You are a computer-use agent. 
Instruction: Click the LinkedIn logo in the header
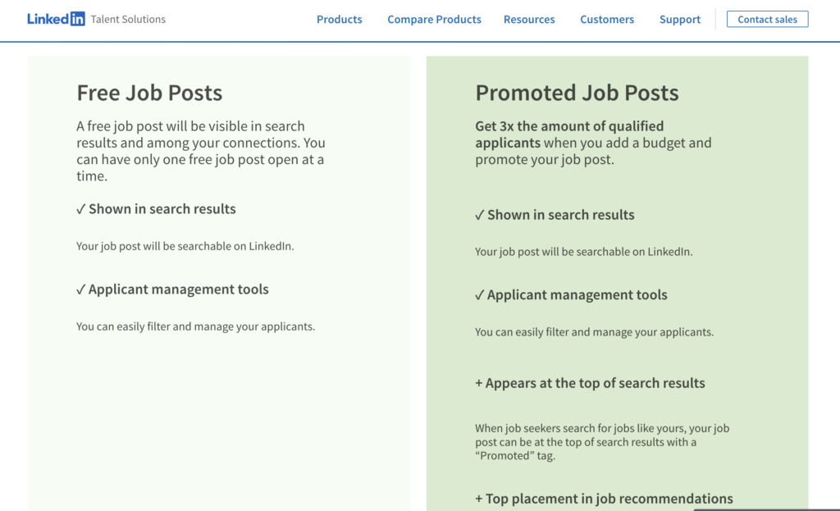pos(56,19)
